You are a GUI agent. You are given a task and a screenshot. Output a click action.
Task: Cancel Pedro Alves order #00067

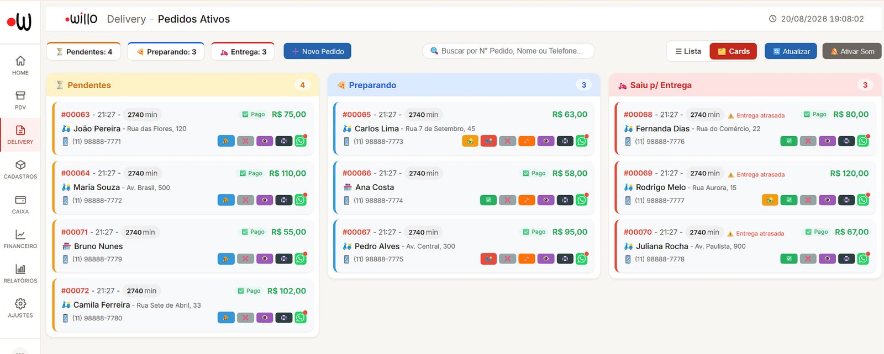click(x=507, y=259)
